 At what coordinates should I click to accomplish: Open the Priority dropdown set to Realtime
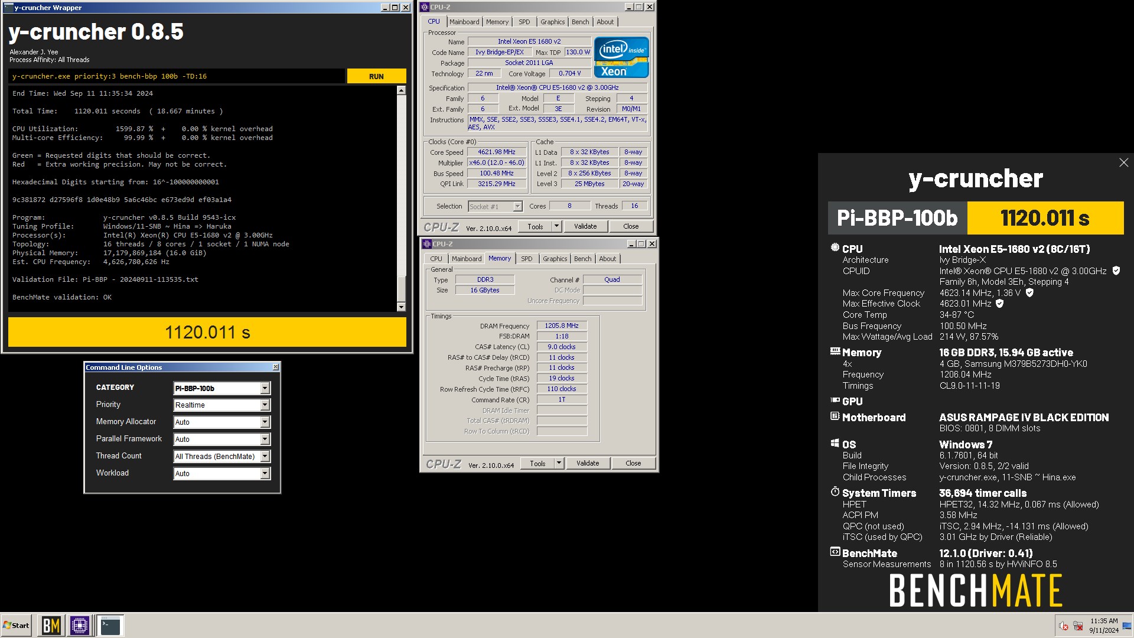point(221,405)
